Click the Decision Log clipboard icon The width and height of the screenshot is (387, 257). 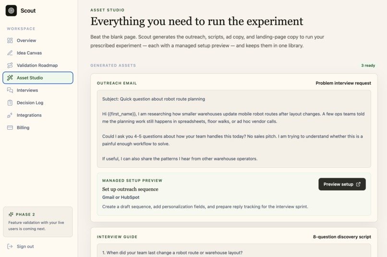click(10, 103)
